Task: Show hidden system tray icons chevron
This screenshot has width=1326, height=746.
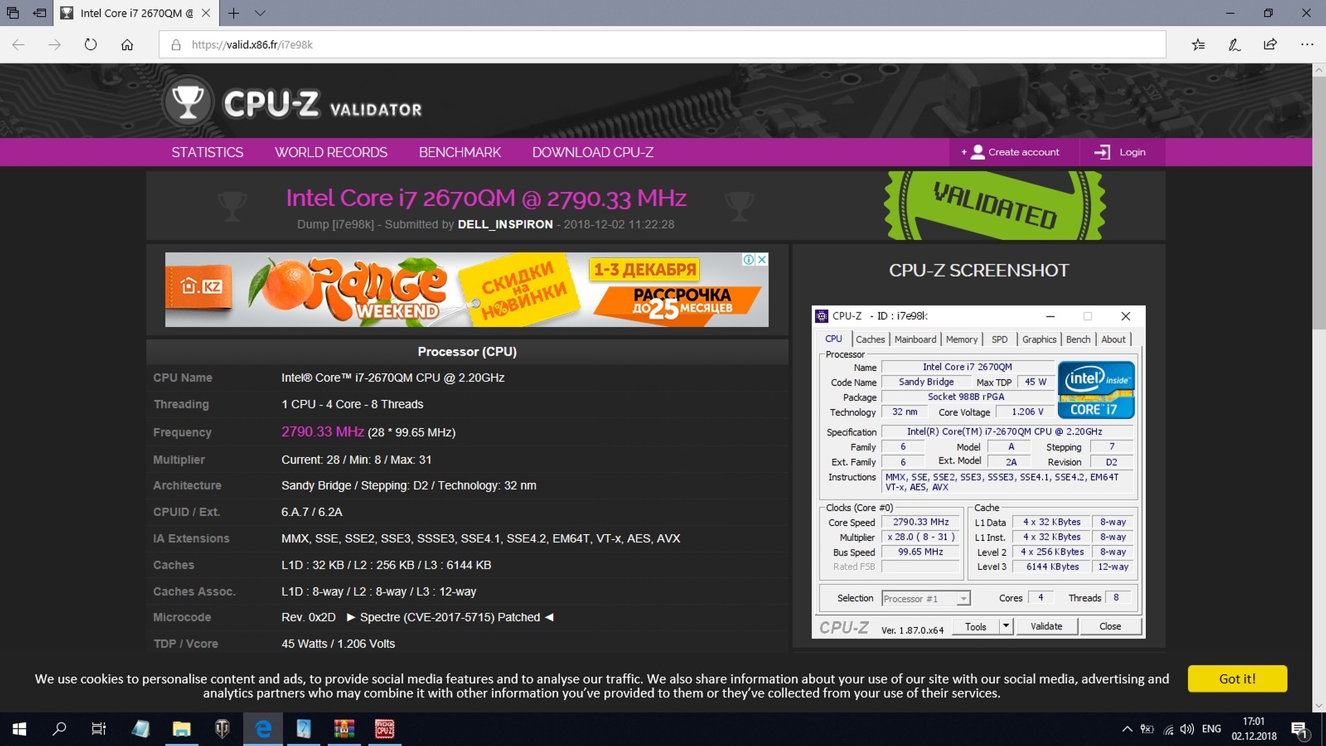Action: [x=1127, y=729]
